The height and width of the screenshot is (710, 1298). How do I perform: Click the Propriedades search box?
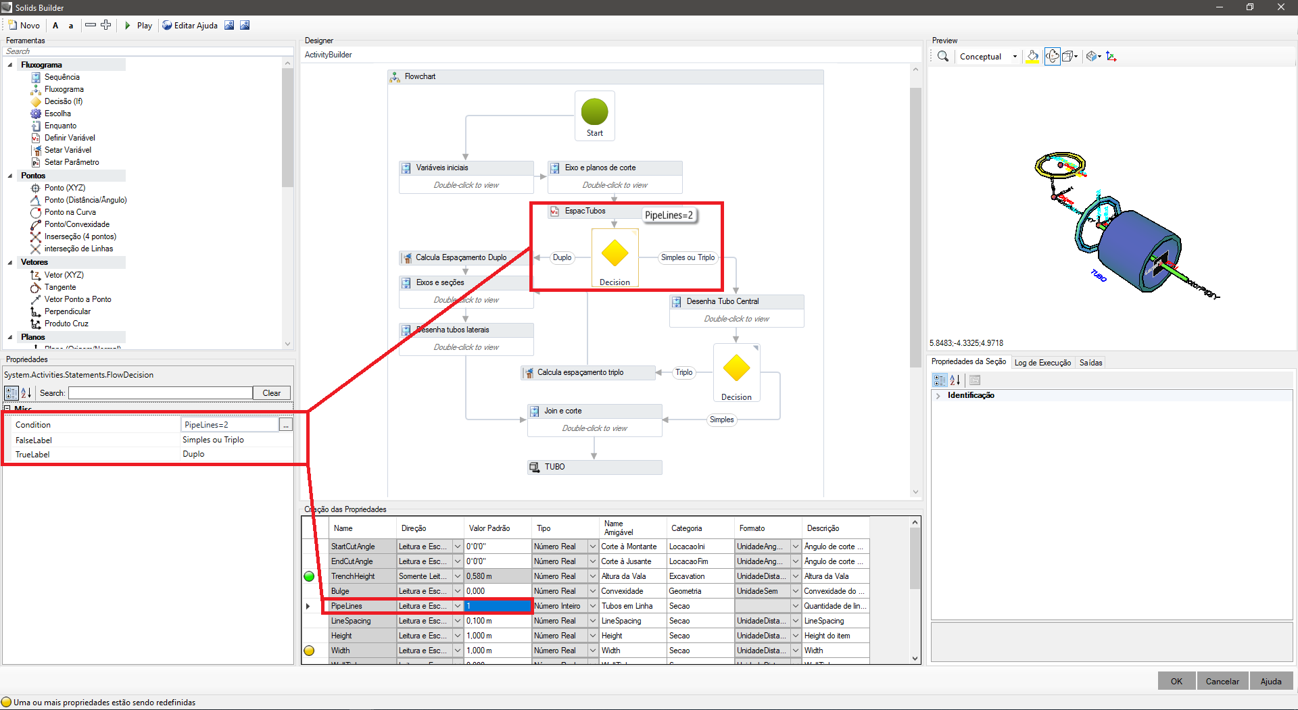(160, 392)
